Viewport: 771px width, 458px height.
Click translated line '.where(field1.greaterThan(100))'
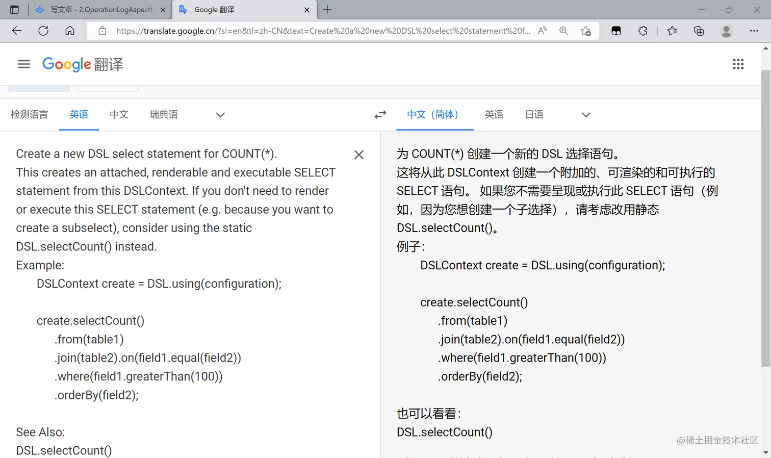click(x=522, y=358)
